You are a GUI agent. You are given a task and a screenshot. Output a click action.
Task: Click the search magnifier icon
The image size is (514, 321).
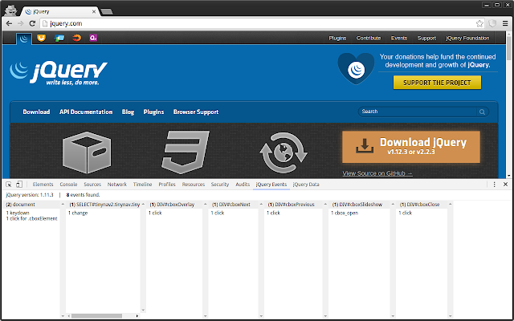(x=482, y=112)
